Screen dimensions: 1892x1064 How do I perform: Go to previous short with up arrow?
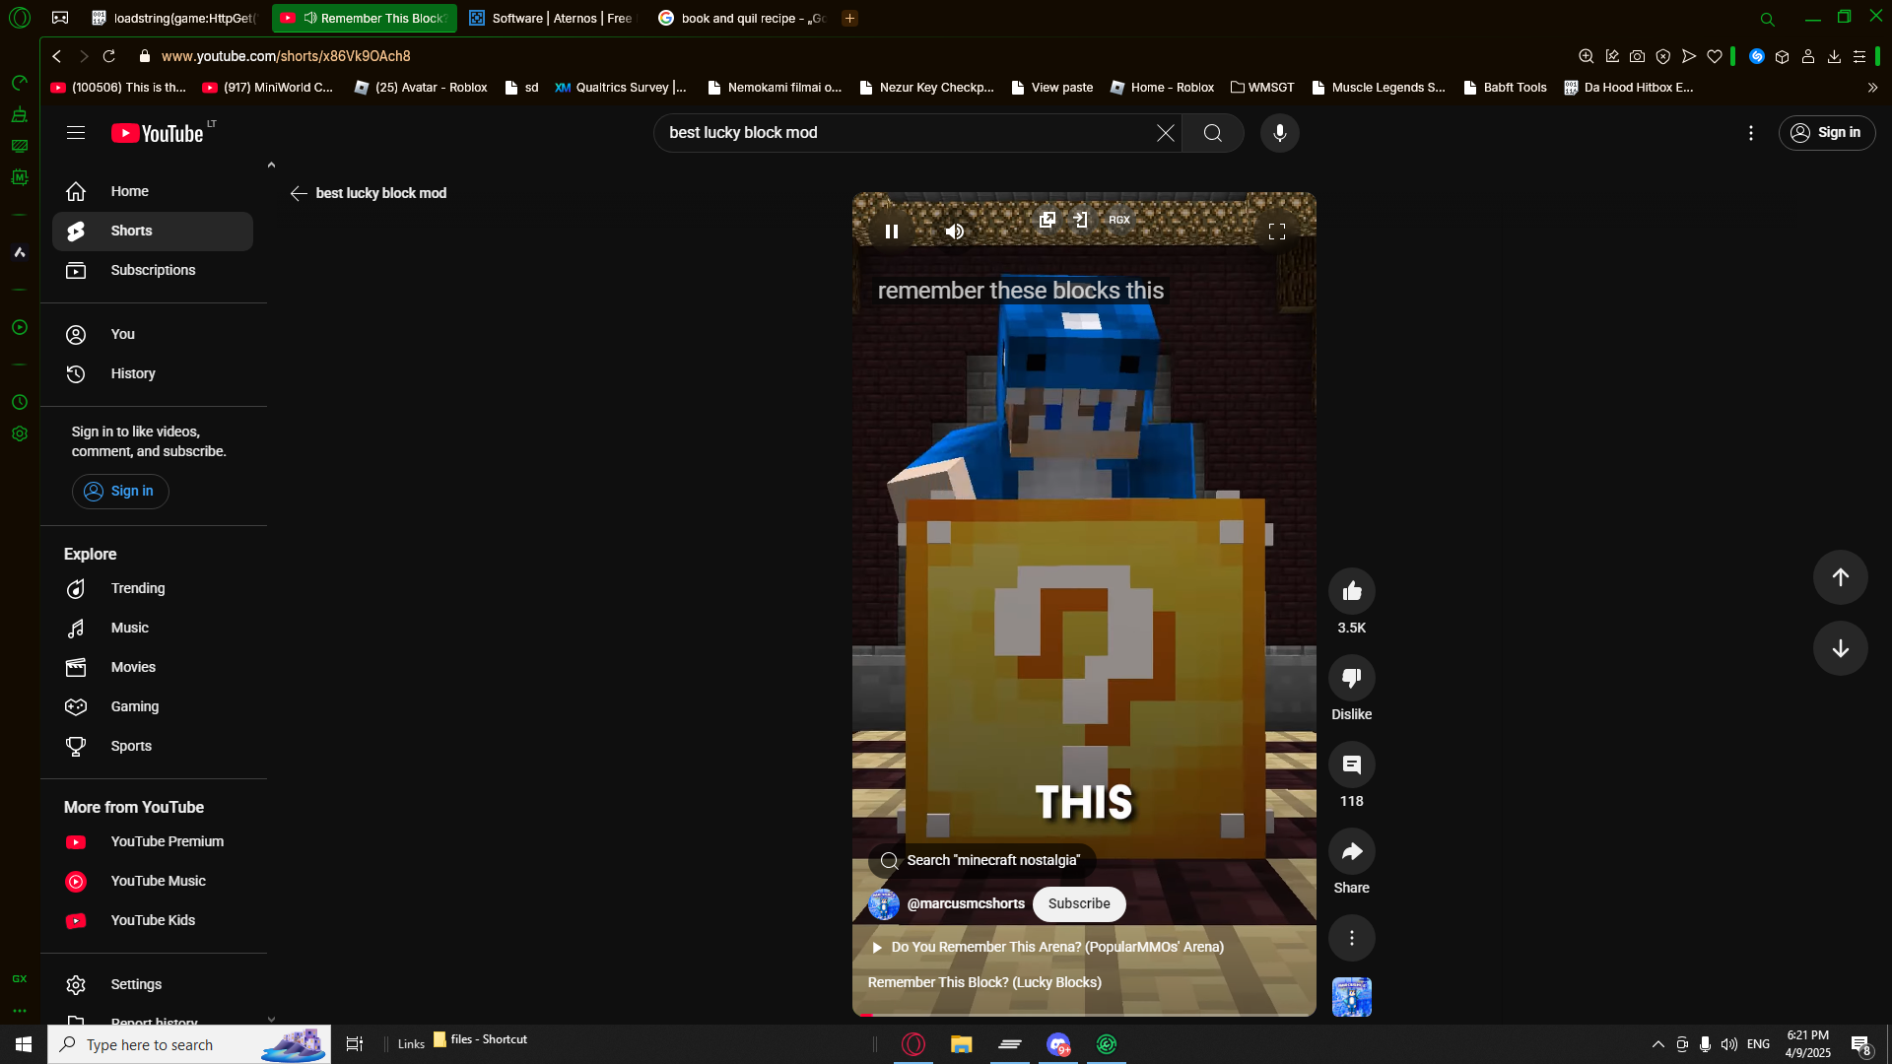1841,577
